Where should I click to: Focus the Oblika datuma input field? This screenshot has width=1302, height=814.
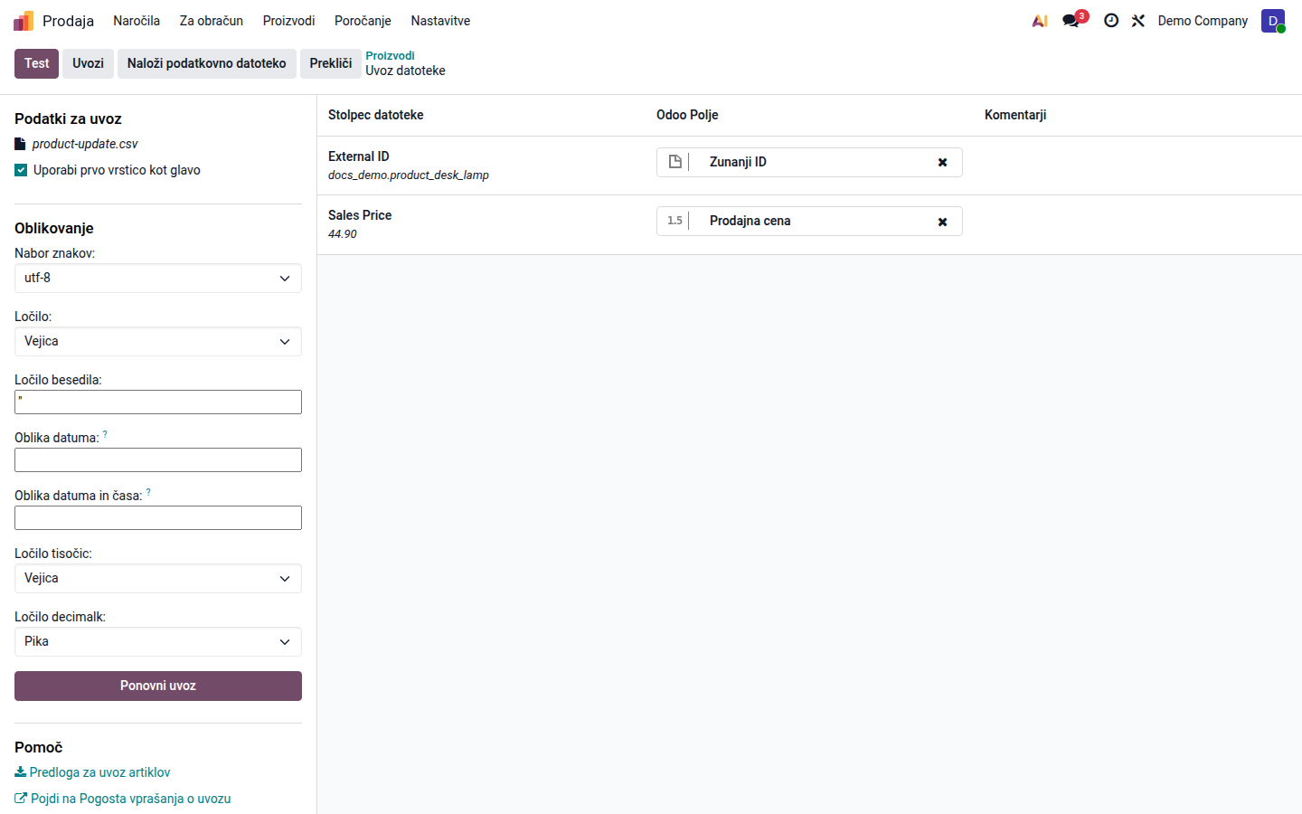[x=158, y=460]
